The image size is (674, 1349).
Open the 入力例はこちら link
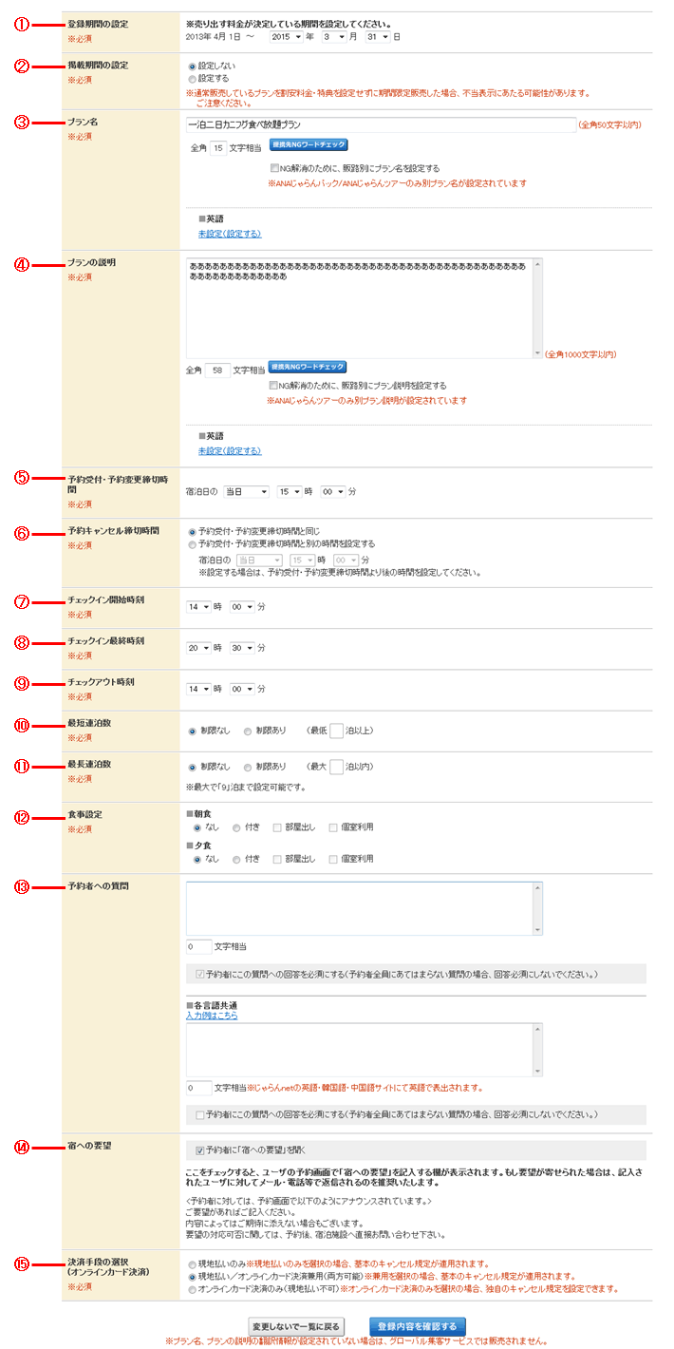point(212,1016)
